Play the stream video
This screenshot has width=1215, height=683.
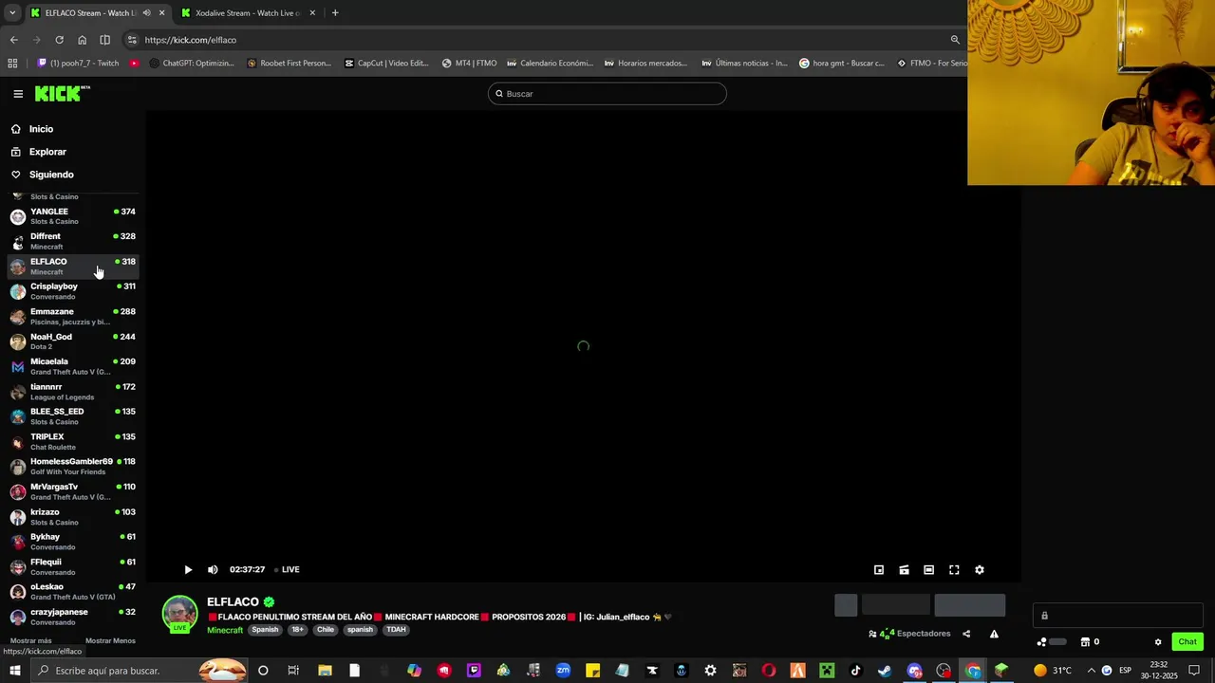[x=188, y=570]
